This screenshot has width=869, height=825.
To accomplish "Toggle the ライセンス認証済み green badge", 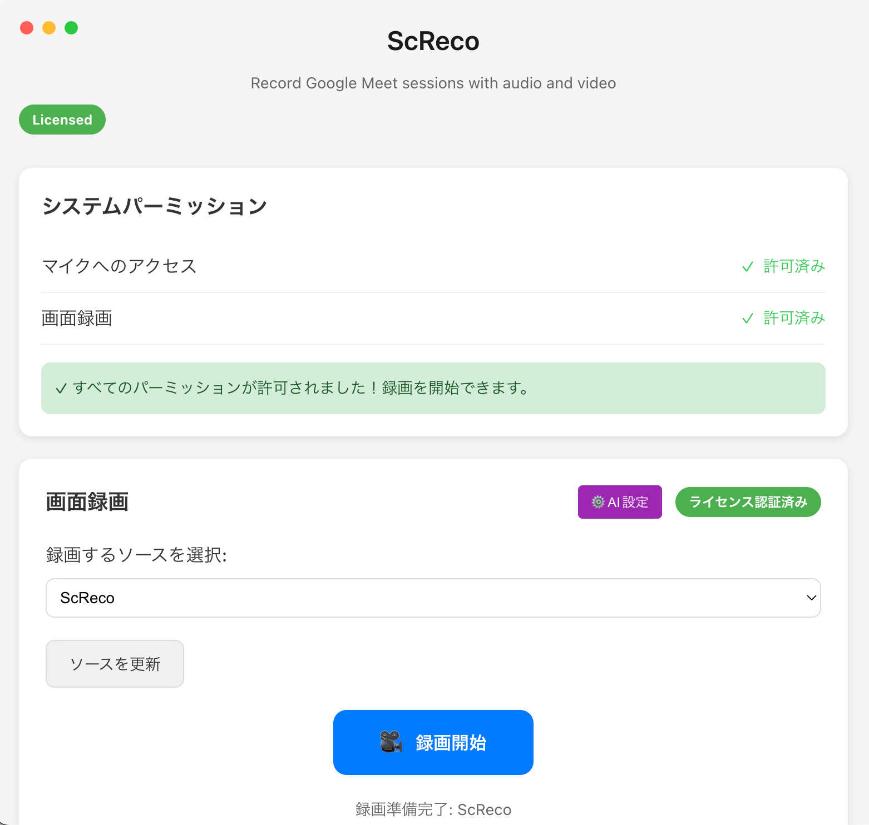I will 748,501.
